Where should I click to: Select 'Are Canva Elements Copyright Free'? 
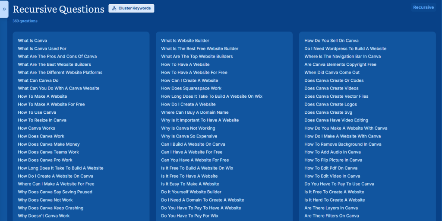pos(340,64)
